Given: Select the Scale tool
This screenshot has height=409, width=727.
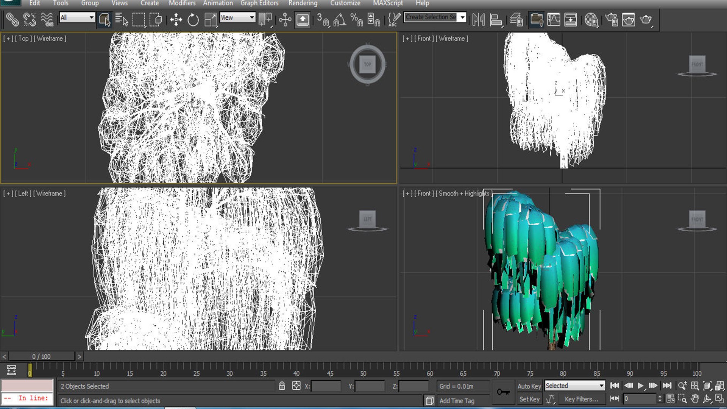Looking at the screenshot, I should [211, 19].
